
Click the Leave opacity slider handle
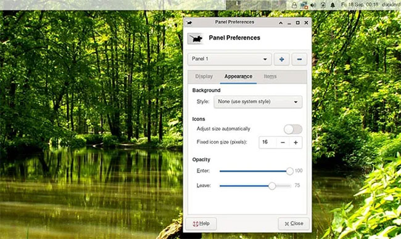[272, 186]
